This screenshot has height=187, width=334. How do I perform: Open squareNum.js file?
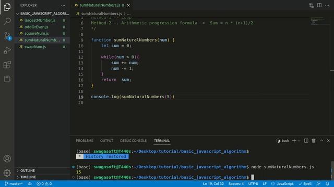click(x=42, y=33)
